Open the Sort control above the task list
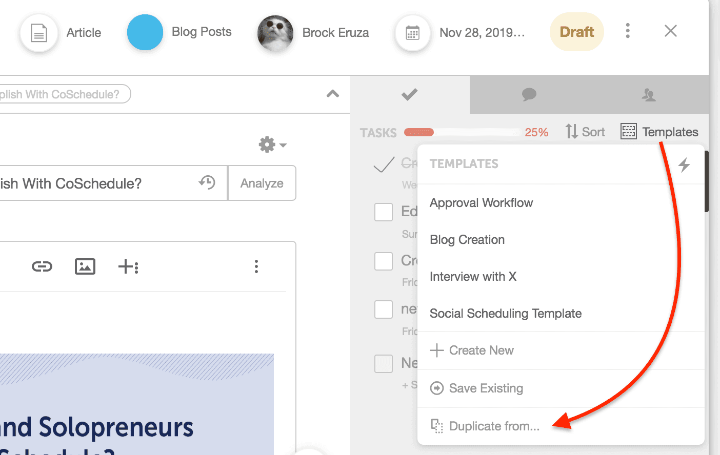The width and height of the screenshot is (720, 455). tap(585, 132)
